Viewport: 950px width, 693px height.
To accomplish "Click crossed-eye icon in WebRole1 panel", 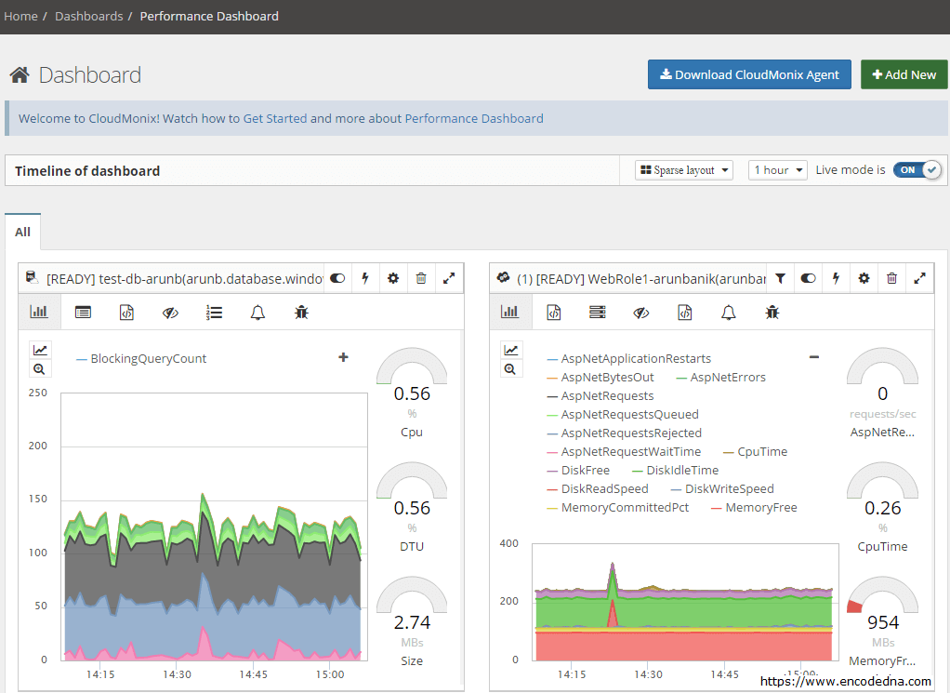I will (641, 313).
